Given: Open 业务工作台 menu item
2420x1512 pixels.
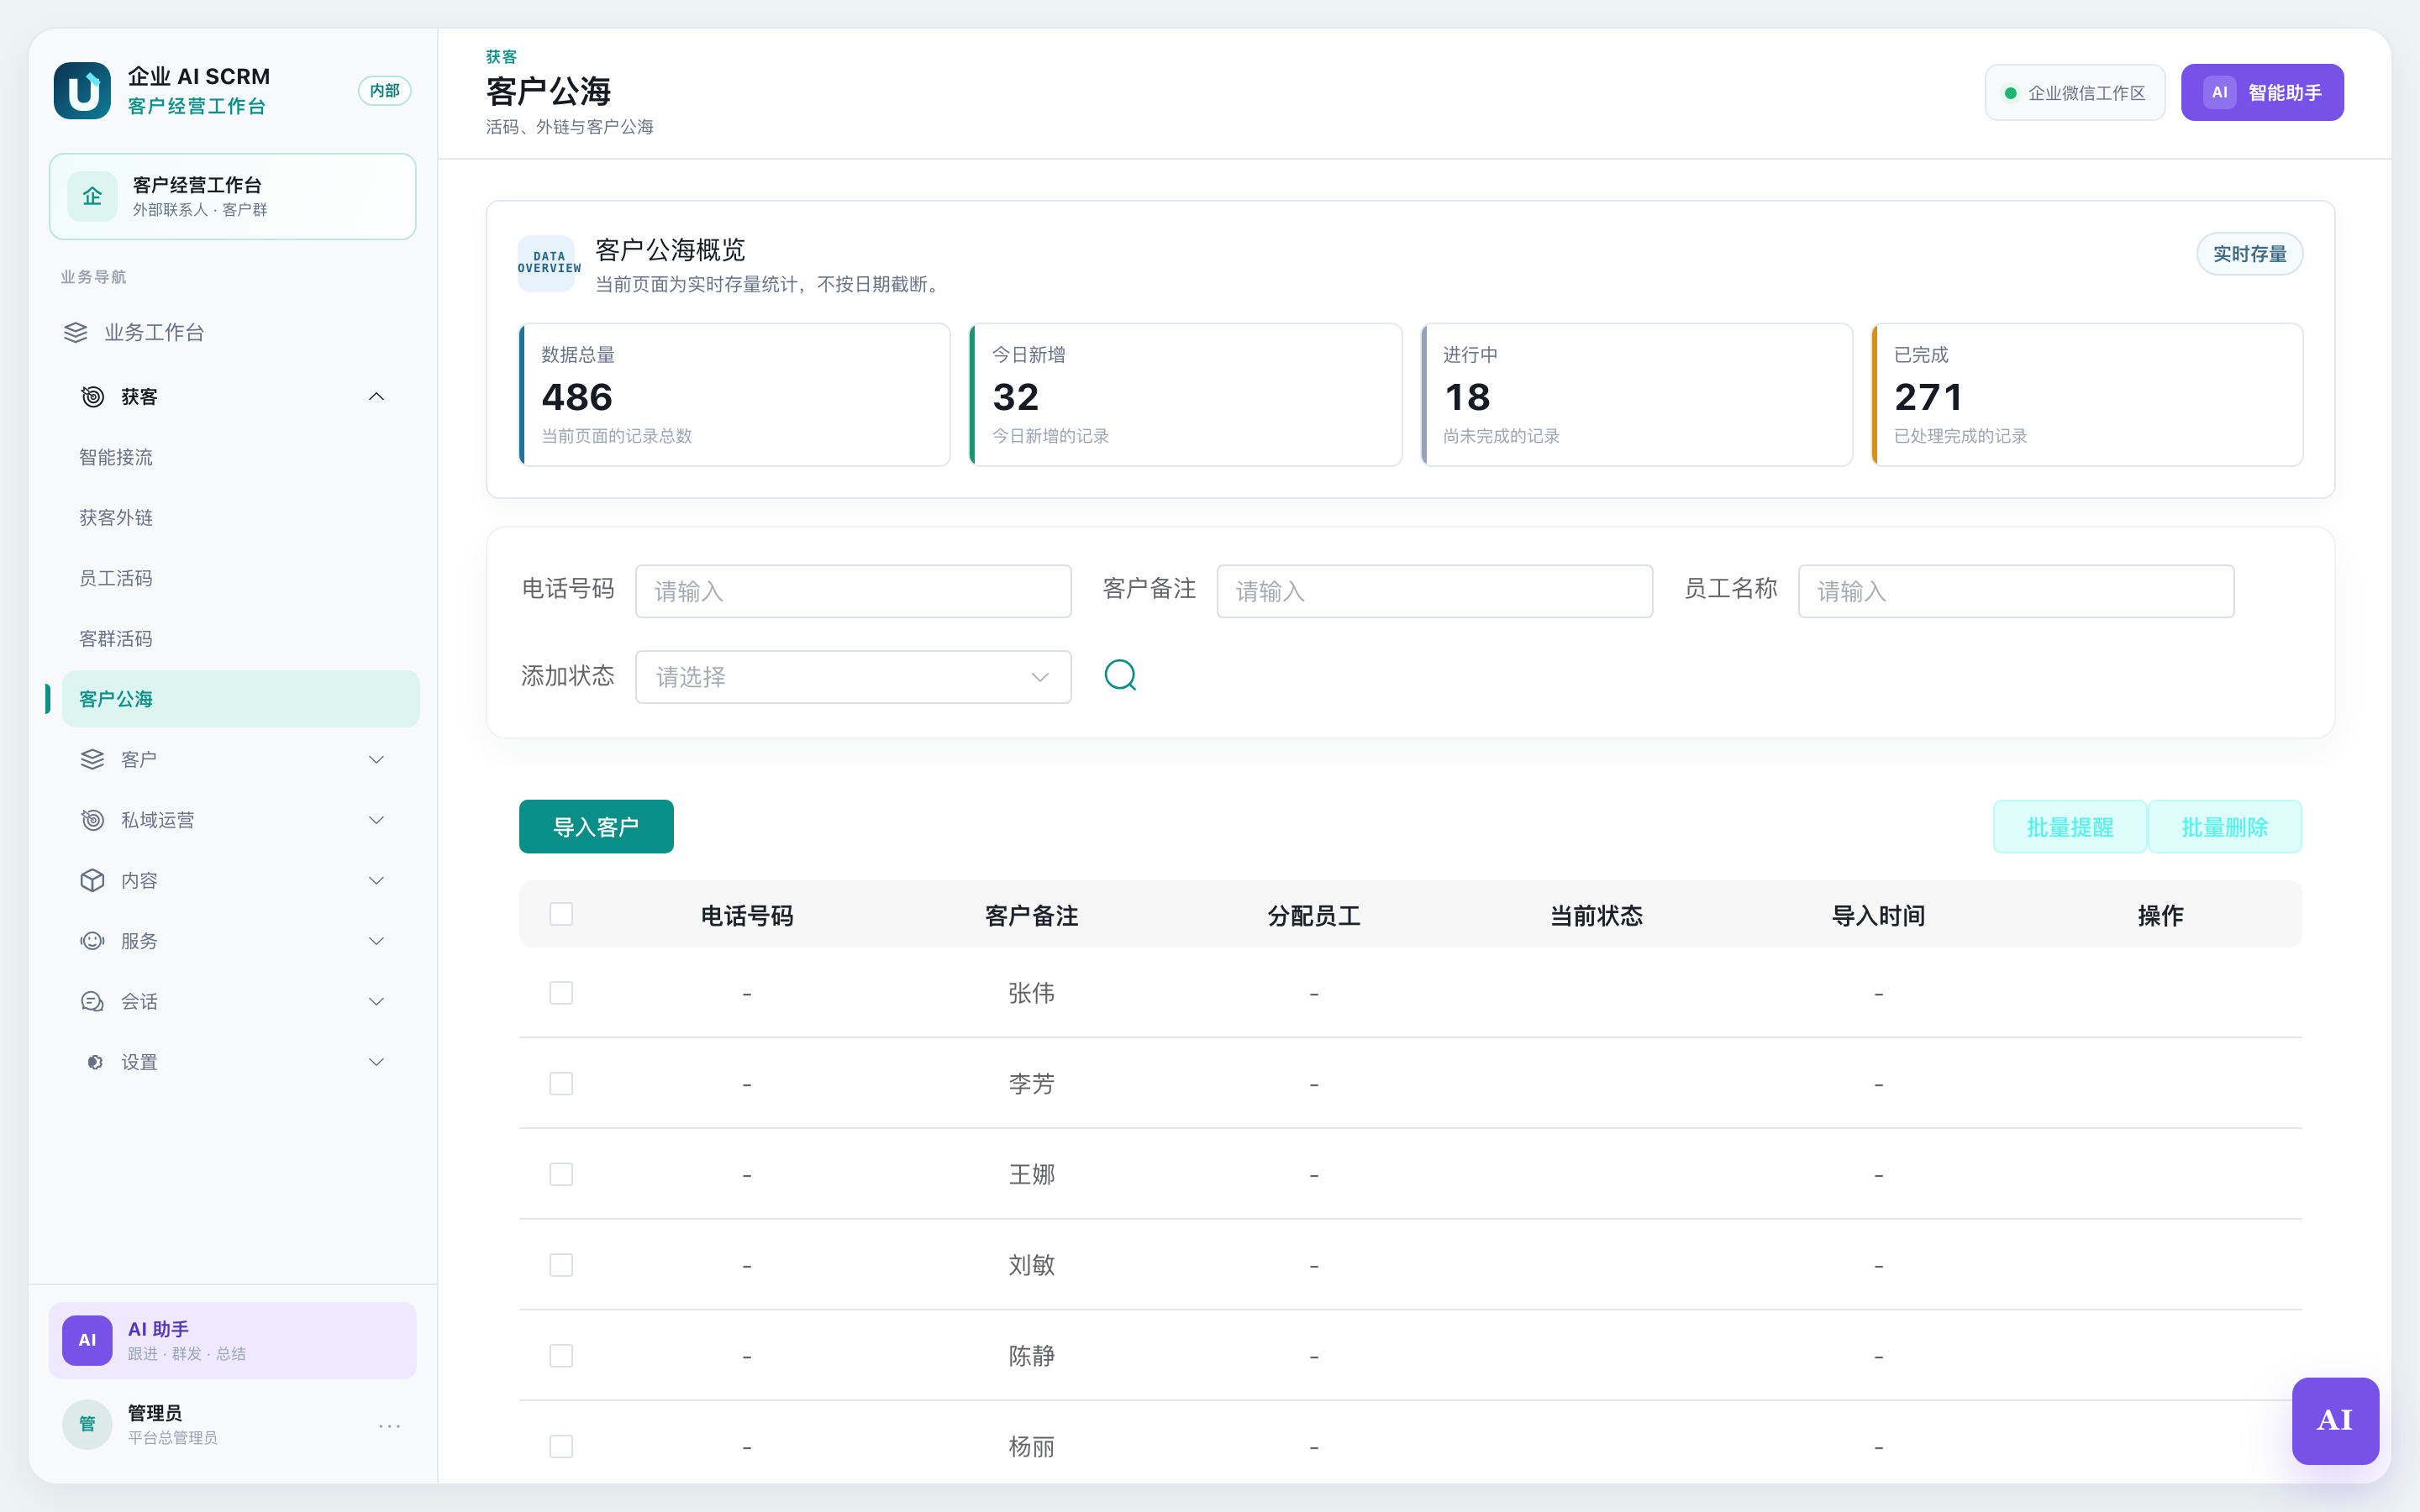Looking at the screenshot, I should (x=233, y=332).
